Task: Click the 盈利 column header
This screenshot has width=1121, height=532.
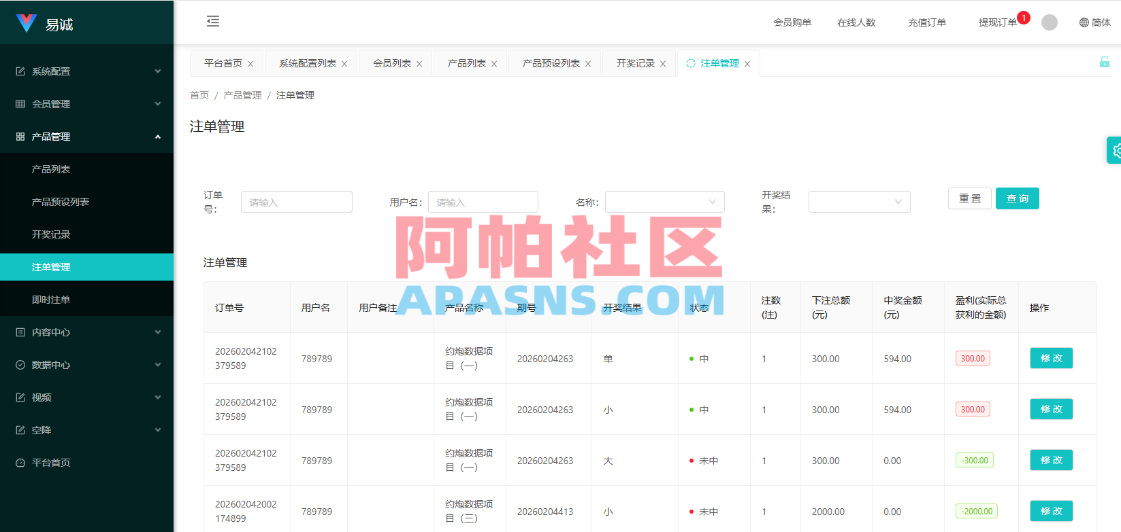Action: [981, 307]
